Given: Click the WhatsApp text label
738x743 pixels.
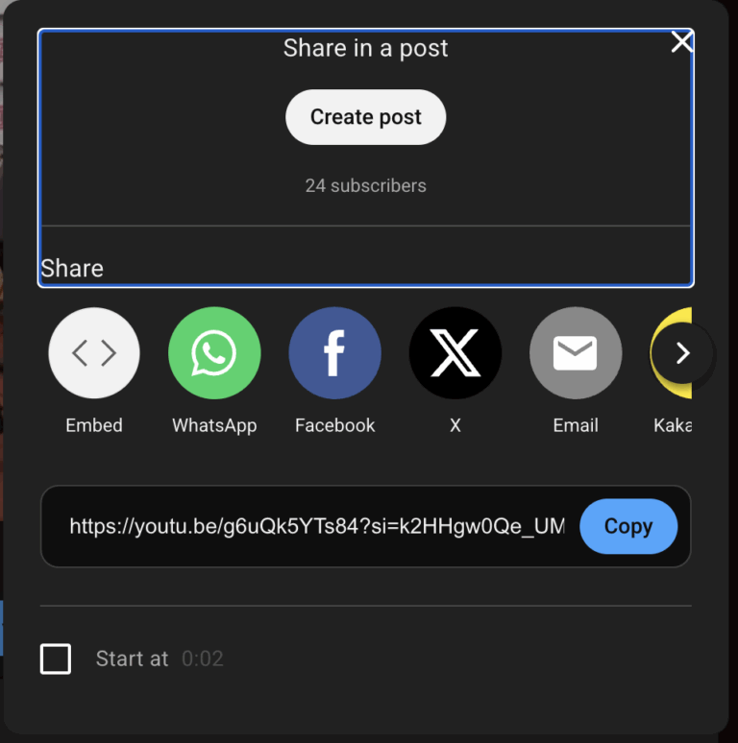Looking at the screenshot, I should [214, 425].
